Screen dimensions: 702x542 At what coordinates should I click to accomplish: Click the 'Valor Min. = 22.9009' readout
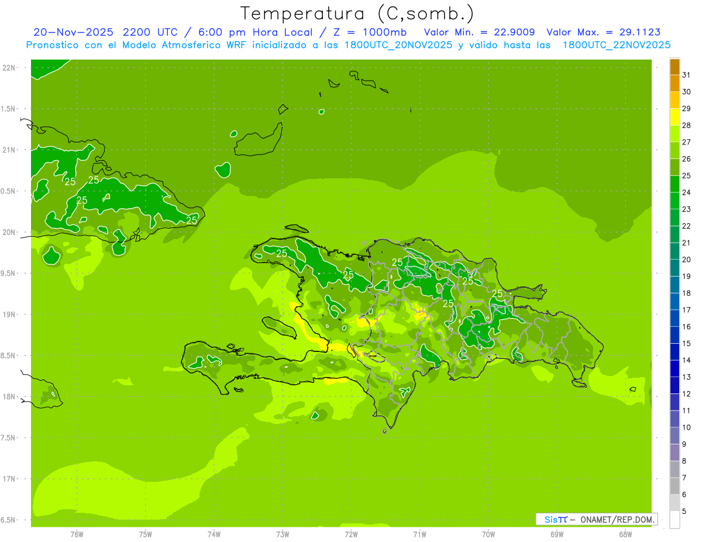(480, 32)
